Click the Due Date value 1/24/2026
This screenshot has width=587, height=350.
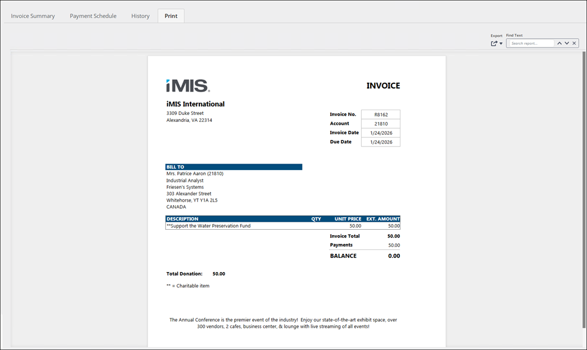click(381, 142)
